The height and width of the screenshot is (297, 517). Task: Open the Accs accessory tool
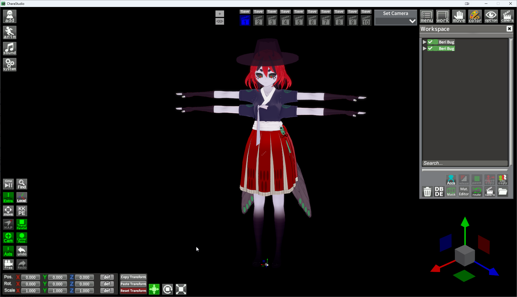[x=451, y=180]
